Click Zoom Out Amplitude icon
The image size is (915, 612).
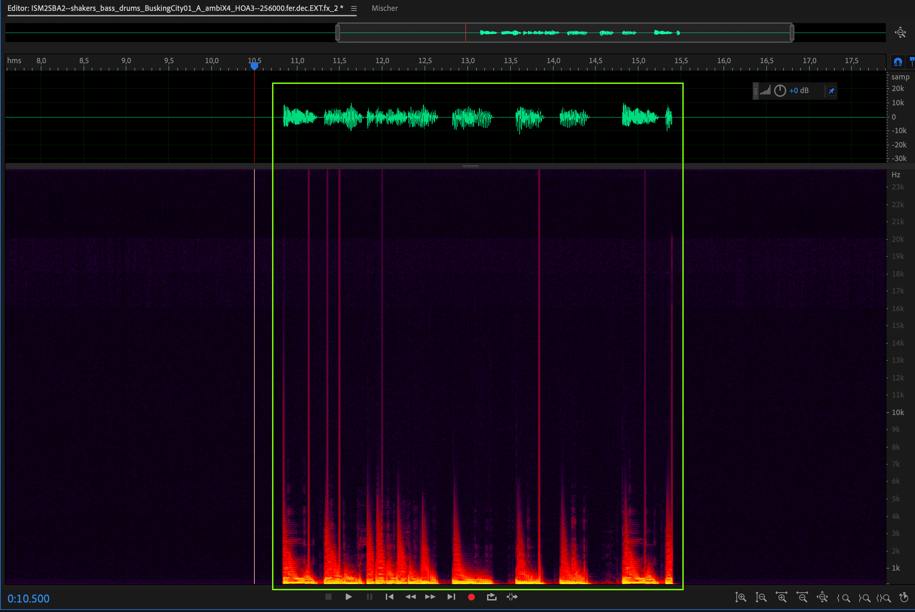pos(761,597)
